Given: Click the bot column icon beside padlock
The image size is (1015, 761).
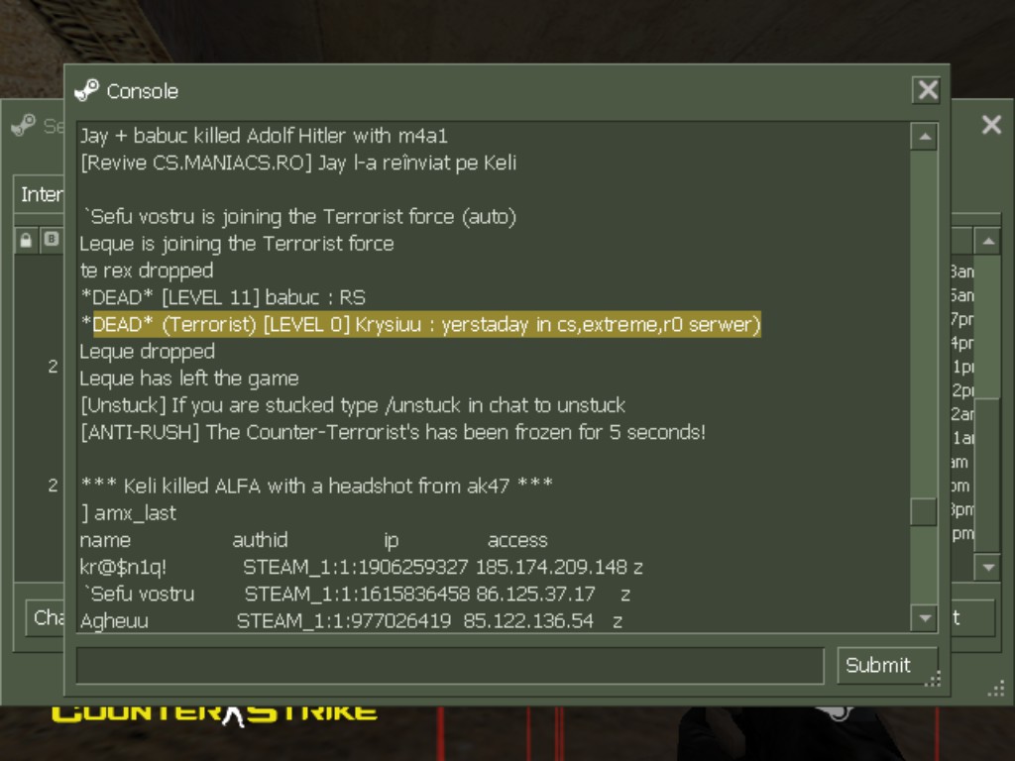Looking at the screenshot, I should point(52,240).
